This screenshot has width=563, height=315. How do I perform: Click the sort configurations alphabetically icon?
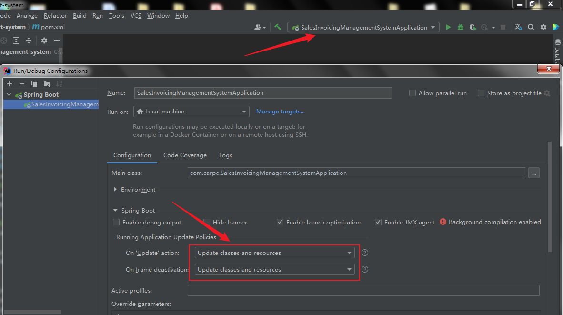[59, 84]
